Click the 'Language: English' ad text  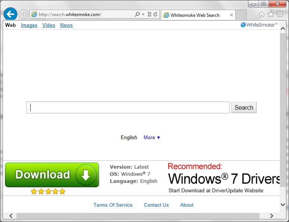click(133, 181)
